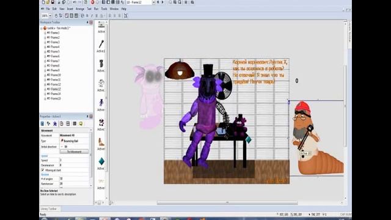391x220 pixels.
Task: Expand the Frame 9 tree node
Action: click(45, 70)
